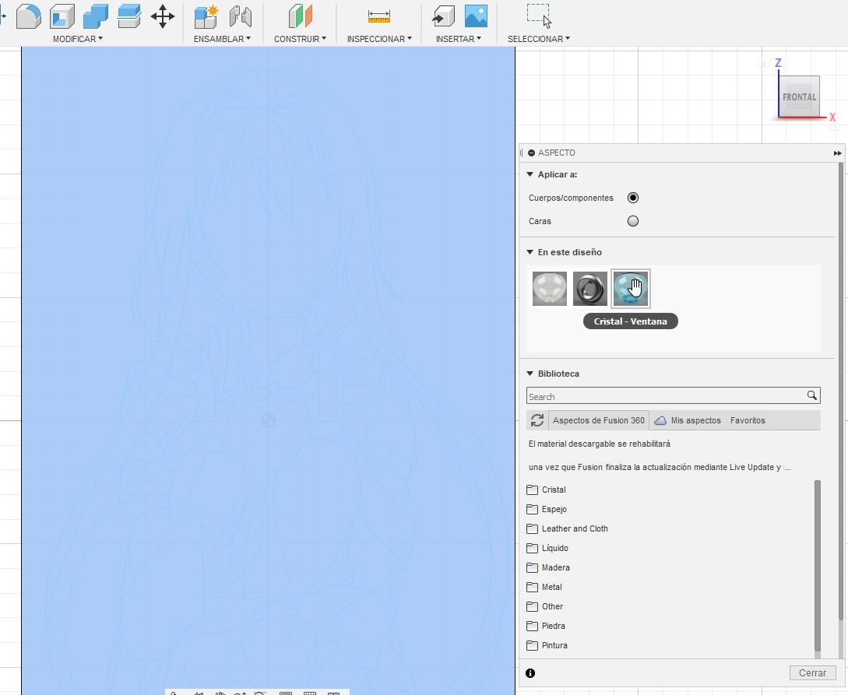Select the Shell (Vaciado) tool icon

tap(62, 16)
